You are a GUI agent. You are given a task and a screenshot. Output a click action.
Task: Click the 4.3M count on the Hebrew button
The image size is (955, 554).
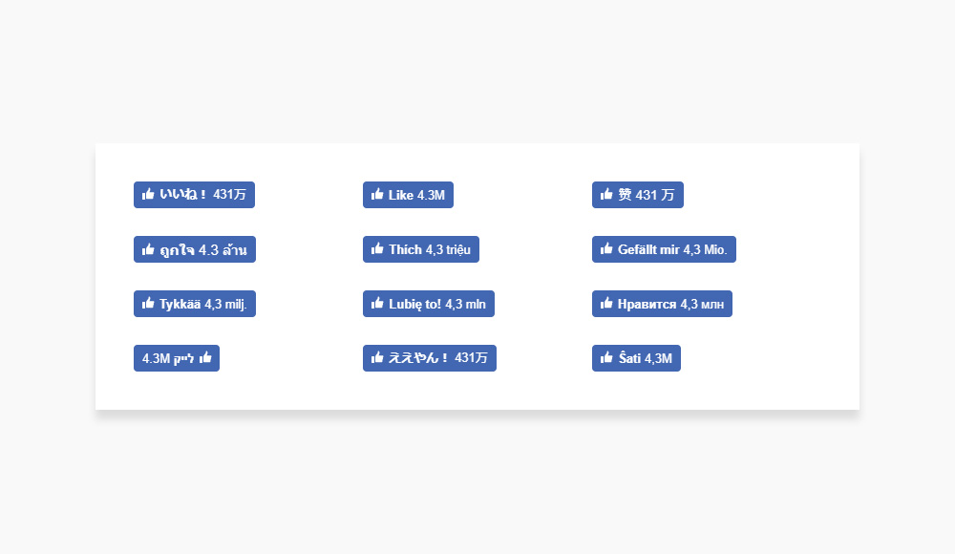point(156,358)
